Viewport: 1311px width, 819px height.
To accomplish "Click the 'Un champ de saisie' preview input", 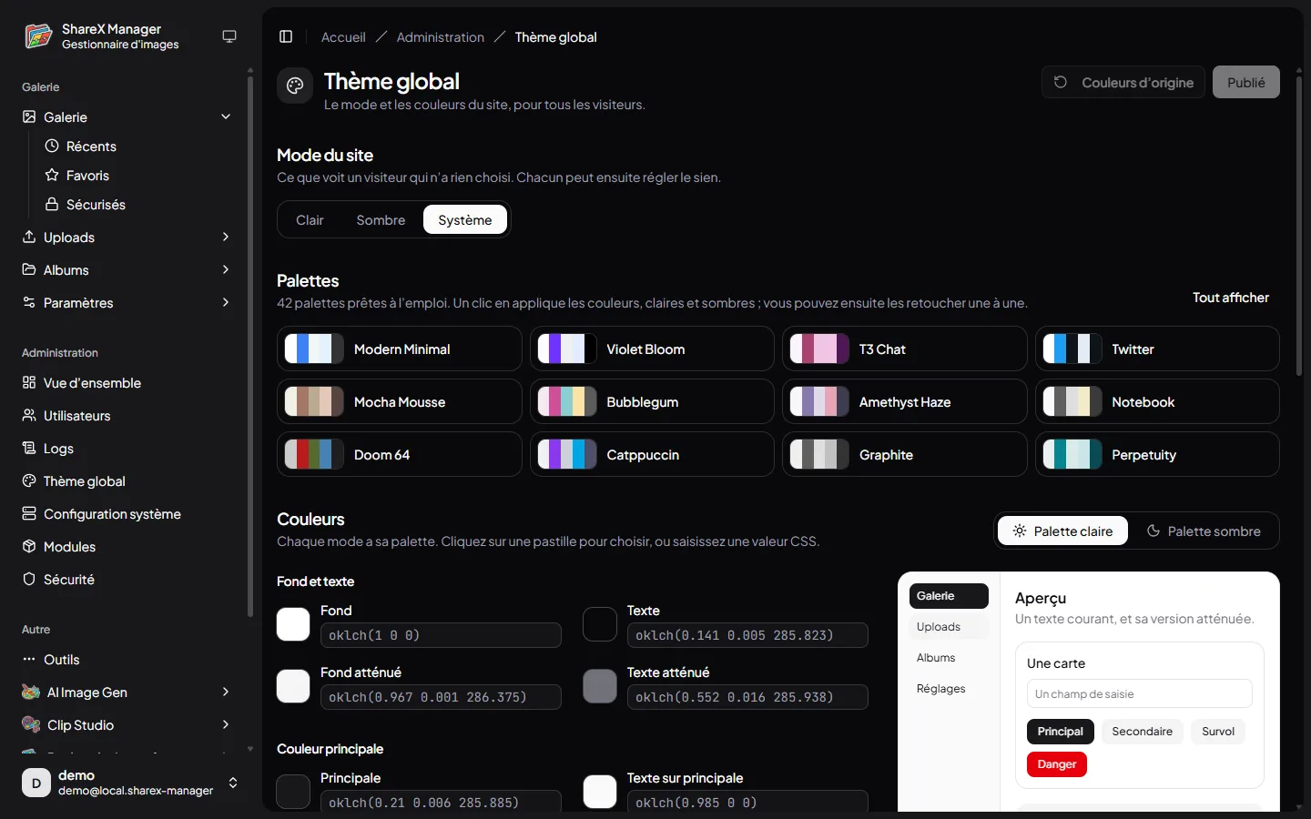I will (1139, 693).
